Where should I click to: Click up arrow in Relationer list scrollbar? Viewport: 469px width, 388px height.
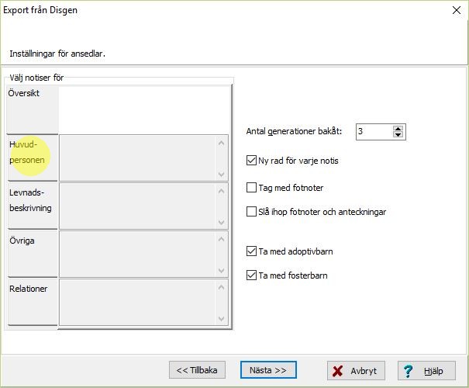[x=222, y=287]
